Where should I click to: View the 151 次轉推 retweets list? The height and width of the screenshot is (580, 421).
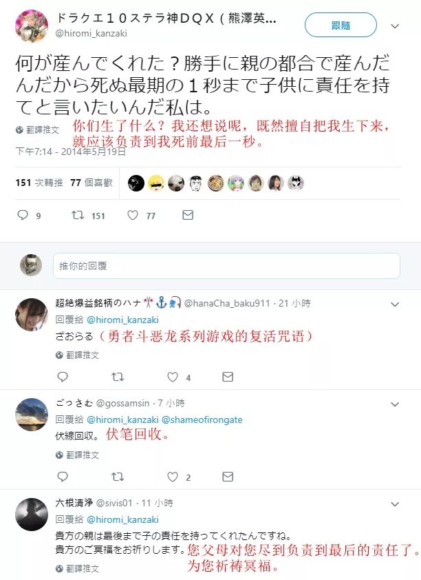tap(39, 183)
